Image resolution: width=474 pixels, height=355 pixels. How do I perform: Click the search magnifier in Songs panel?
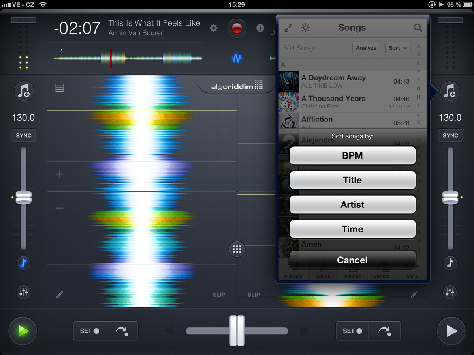[x=418, y=28]
